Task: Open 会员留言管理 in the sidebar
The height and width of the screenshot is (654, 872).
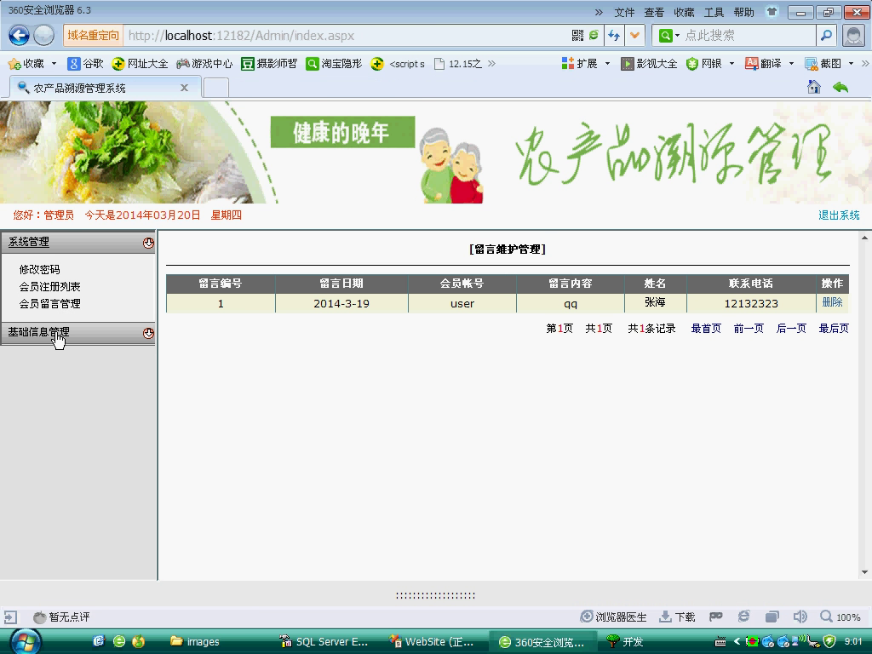Action: (x=50, y=304)
